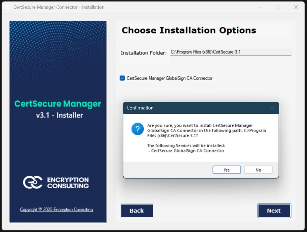Click the '- CertSecure GlobalSign CA Connector' line
Viewport: 307px width, 232px height.
point(187,151)
